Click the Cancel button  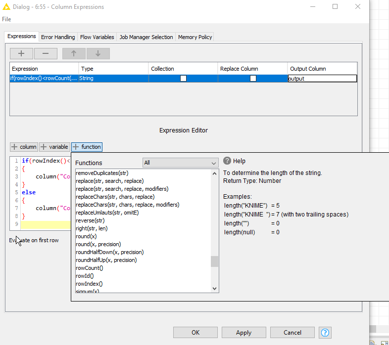pos(292,333)
